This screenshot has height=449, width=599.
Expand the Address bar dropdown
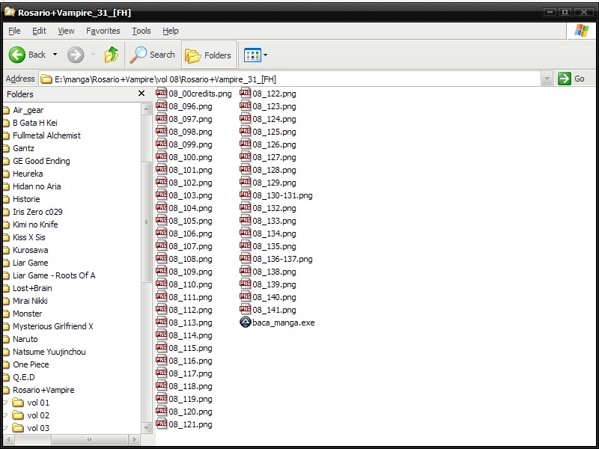click(x=547, y=79)
